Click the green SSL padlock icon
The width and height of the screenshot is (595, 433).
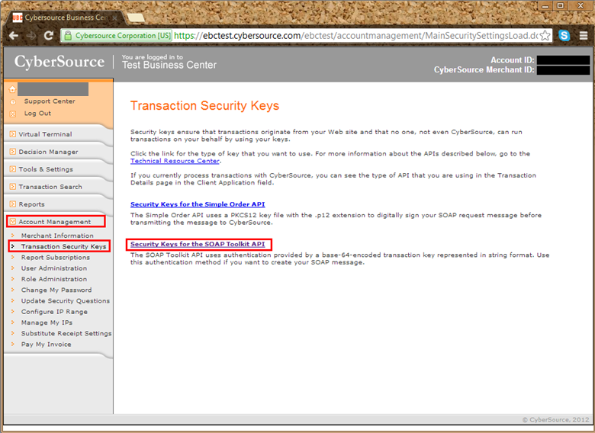click(68, 36)
